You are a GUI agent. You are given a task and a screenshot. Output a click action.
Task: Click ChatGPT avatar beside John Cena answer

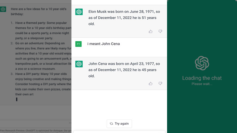point(79,64)
